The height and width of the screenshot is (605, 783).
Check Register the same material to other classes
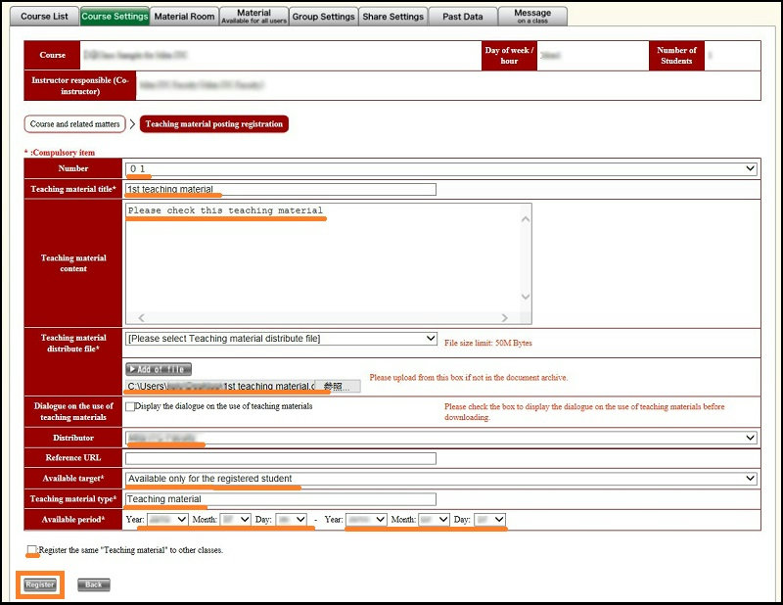tap(32, 550)
